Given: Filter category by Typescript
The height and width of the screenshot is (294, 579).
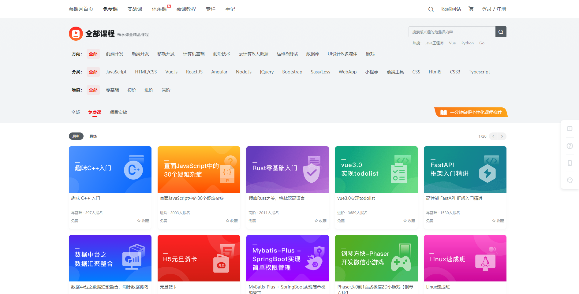Looking at the screenshot, I should [479, 72].
